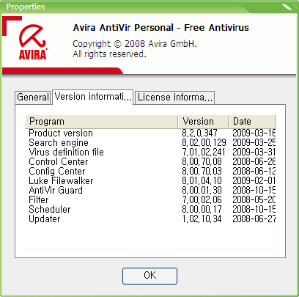
Task: Select the AntiVir Guard row
Action: tap(150, 191)
